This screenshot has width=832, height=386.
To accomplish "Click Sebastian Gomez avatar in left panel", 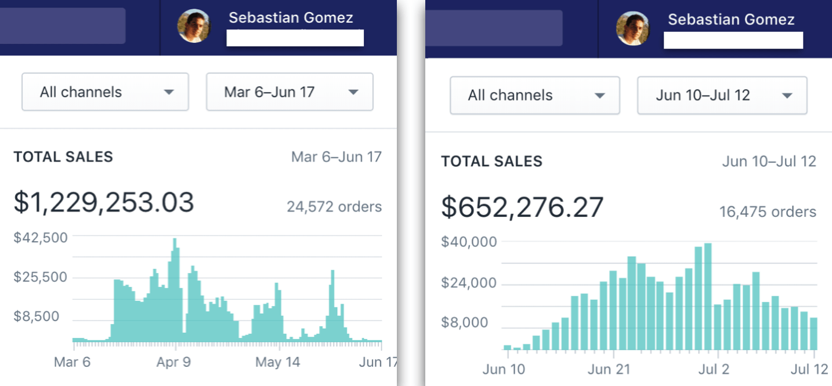I will click(194, 26).
